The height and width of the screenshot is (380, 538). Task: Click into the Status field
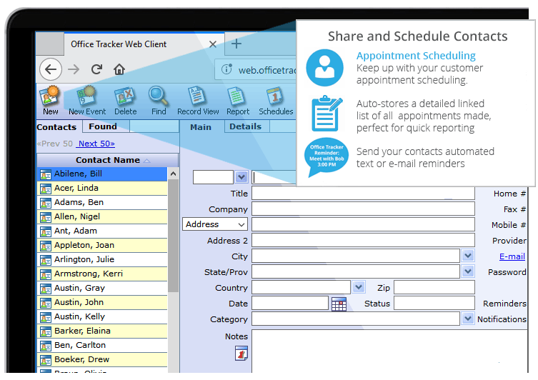click(434, 303)
